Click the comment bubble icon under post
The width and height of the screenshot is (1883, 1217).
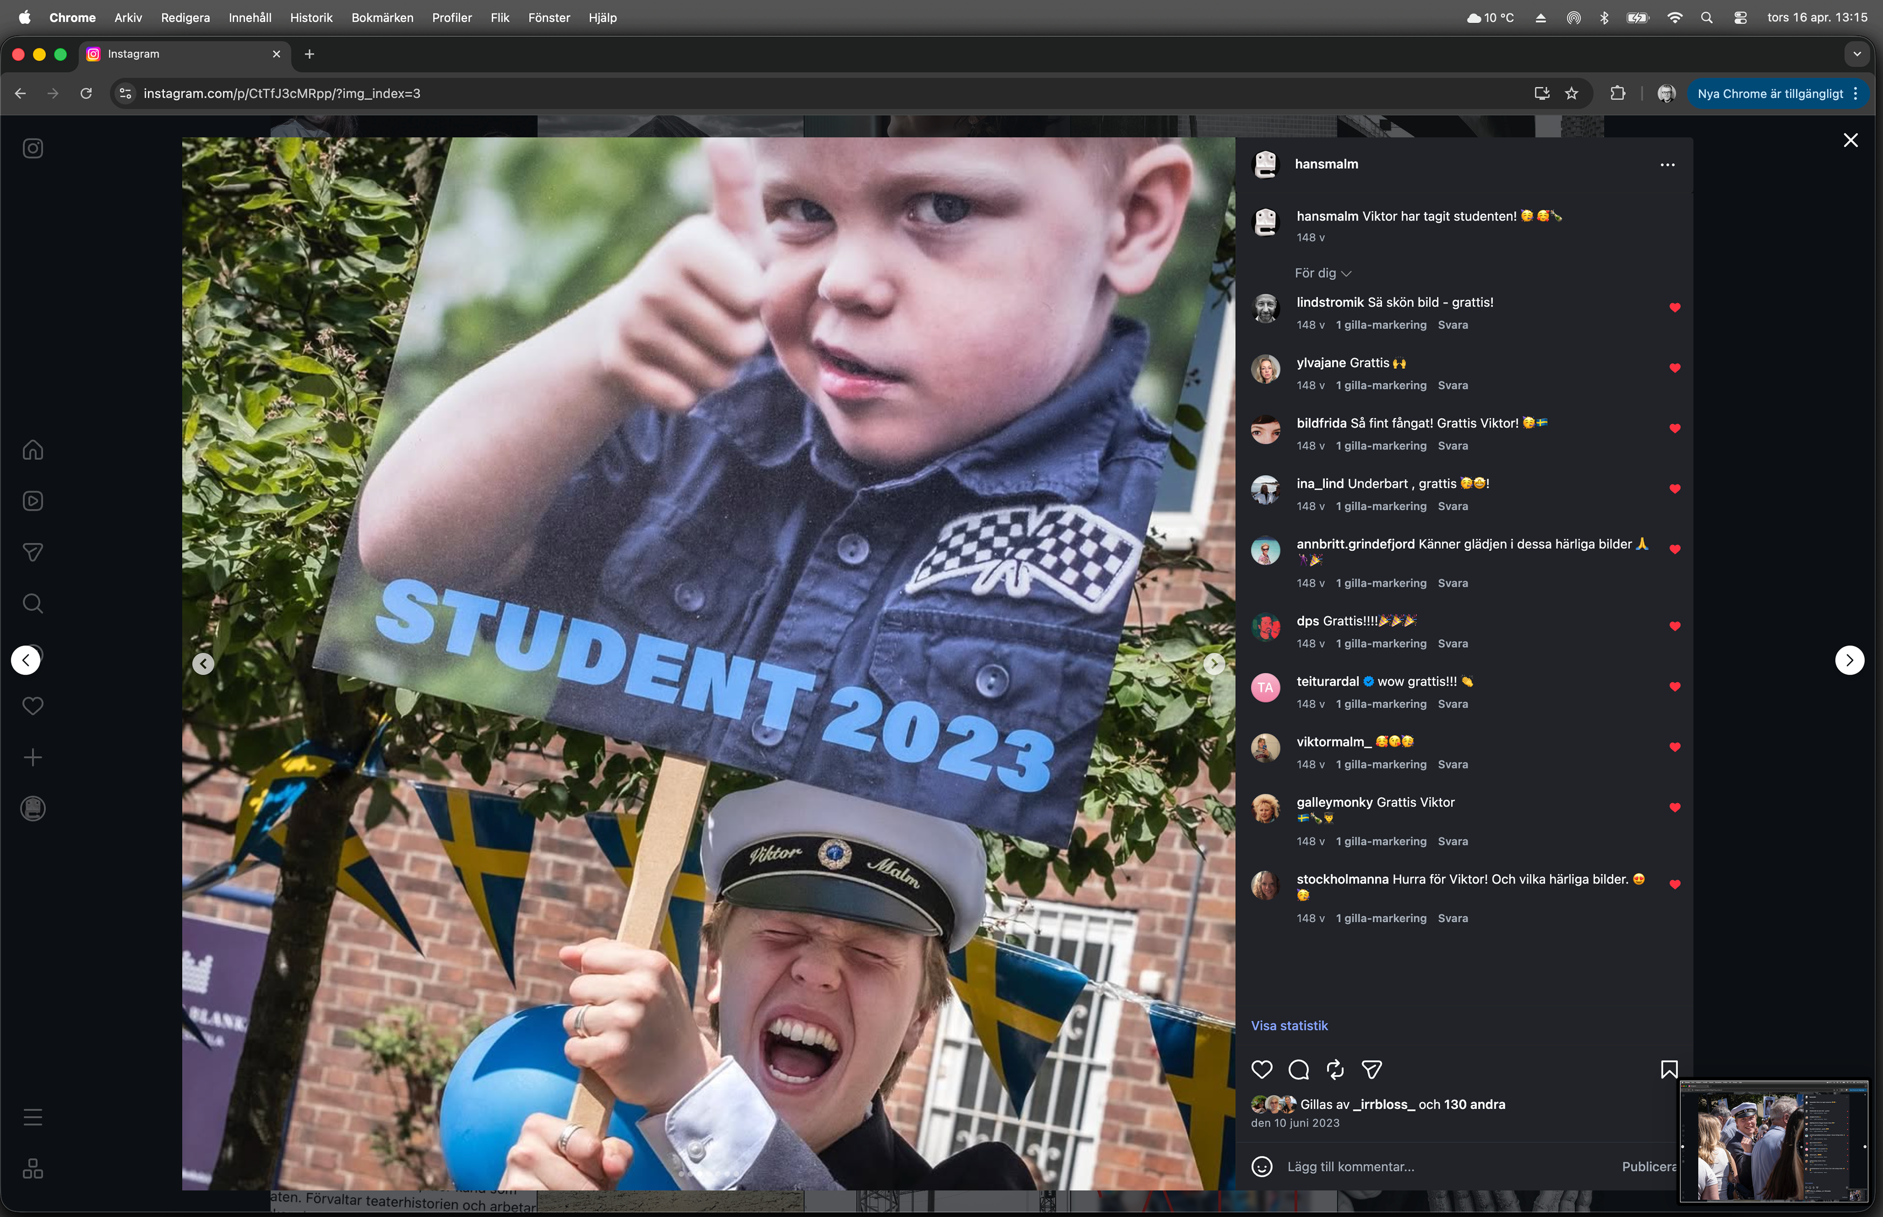(x=1298, y=1069)
